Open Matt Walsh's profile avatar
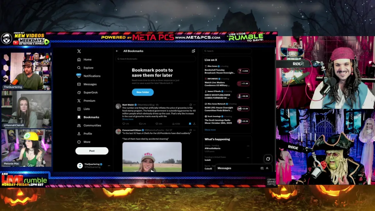Image resolution: width=375 pixels, height=211 pixels. point(118,106)
